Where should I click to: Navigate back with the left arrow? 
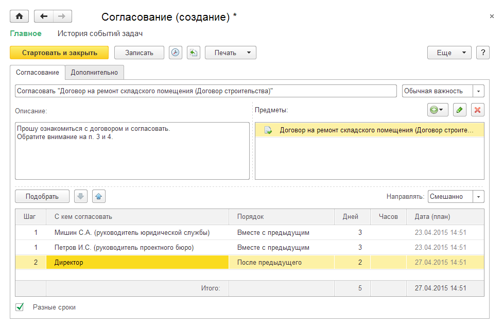44,16
